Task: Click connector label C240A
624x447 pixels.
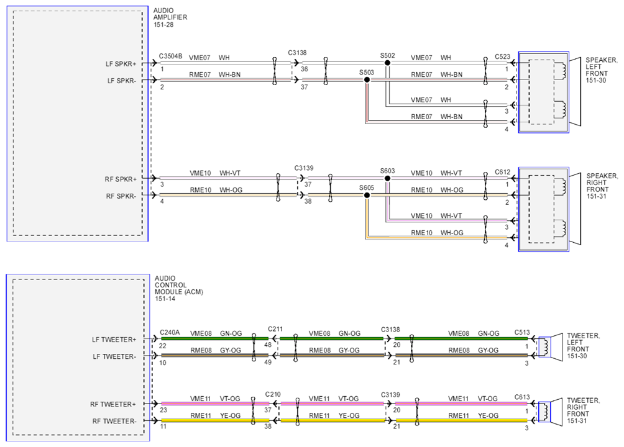Action: 170,333
